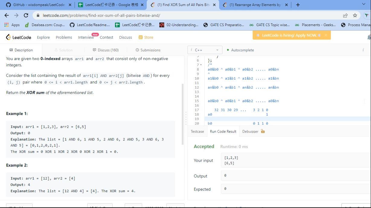
Task: Switch to the Testcase tab
Action: 197,131
